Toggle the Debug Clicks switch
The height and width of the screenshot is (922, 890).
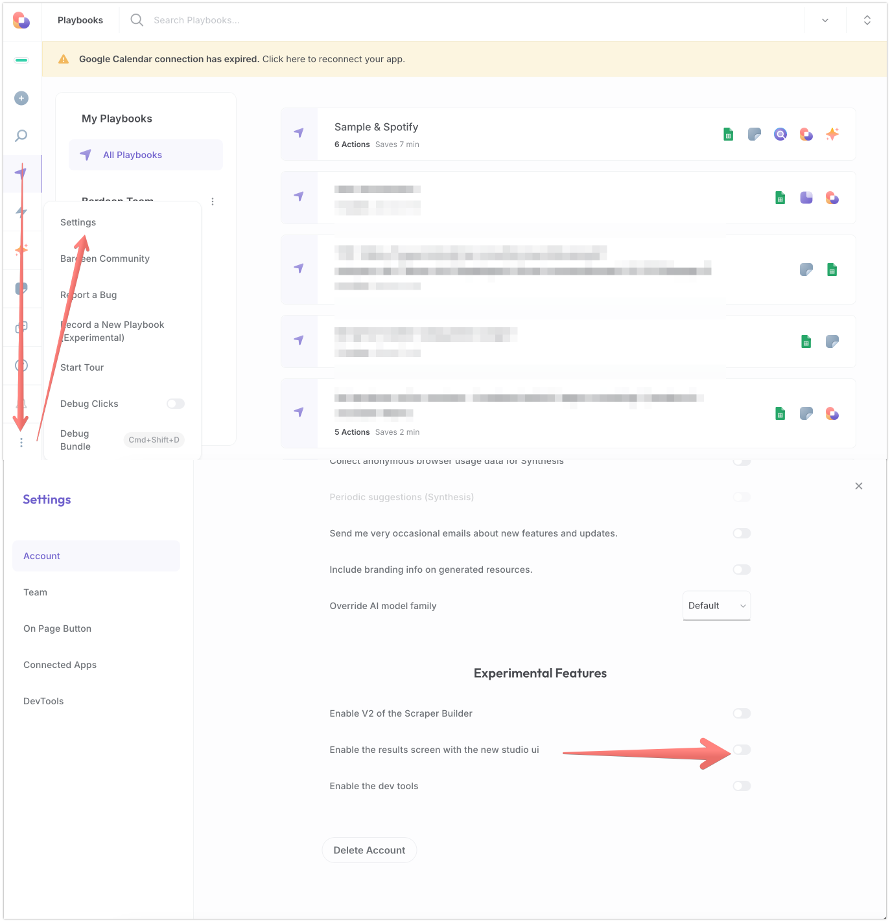point(176,404)
